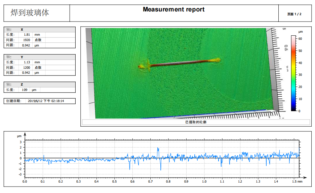Click Y axis point count 1200

27,68
